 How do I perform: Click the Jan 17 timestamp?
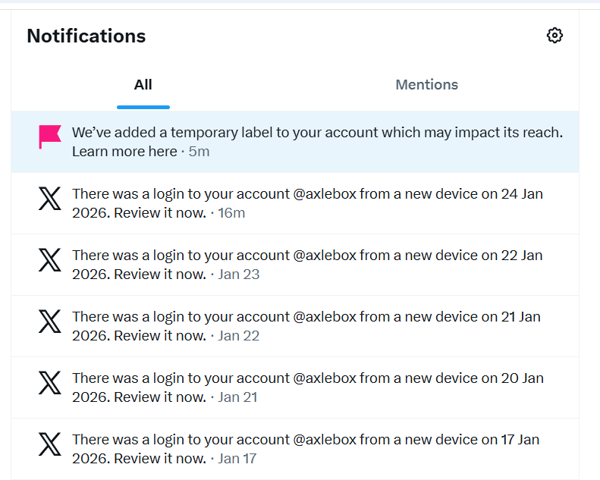pos(237,459)
